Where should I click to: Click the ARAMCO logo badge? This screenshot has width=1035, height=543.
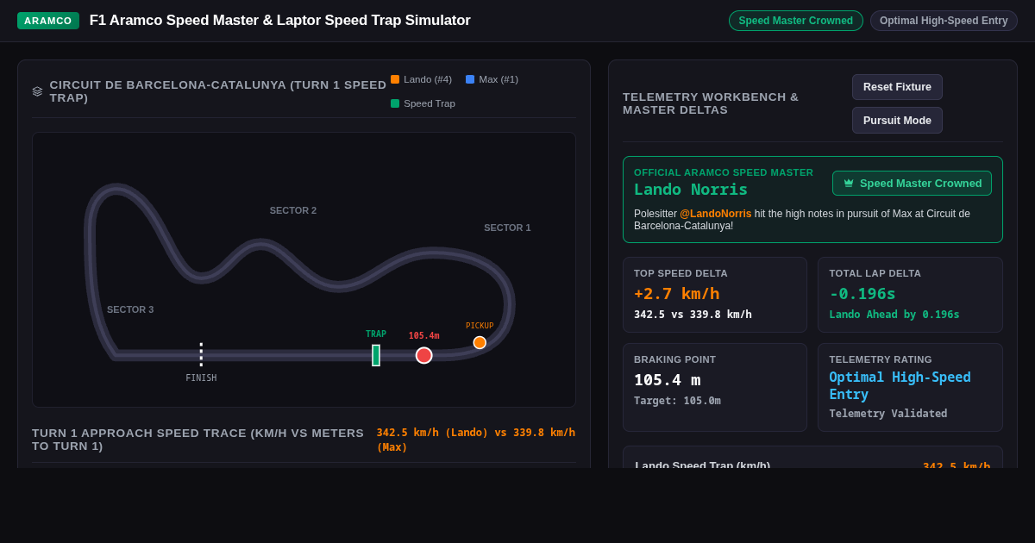[48, 21]
